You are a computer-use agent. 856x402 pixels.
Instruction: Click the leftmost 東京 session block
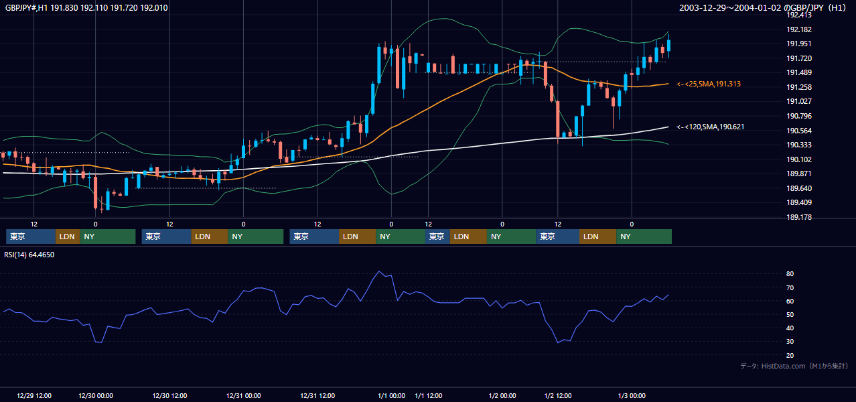pyautogui.click(x=31, y=237)
